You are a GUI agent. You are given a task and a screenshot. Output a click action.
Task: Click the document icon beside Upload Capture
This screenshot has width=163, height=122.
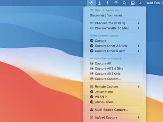[92, 117]
